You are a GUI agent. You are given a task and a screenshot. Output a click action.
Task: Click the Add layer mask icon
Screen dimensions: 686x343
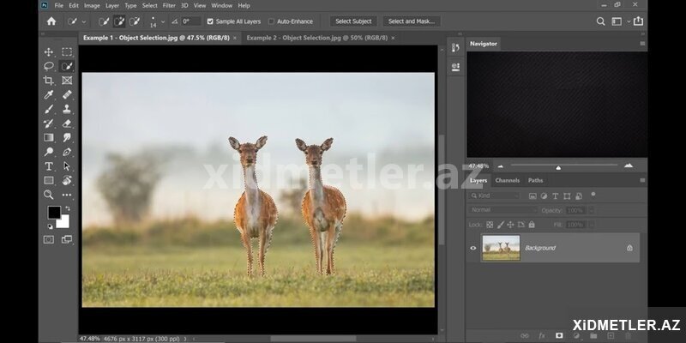(559, 335)
